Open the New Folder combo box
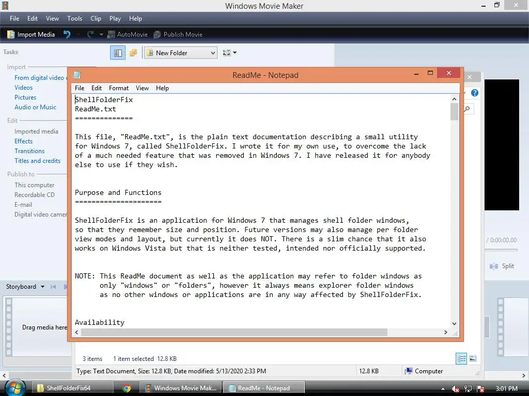This screenshot has height=396, width=529. point(180,53)
